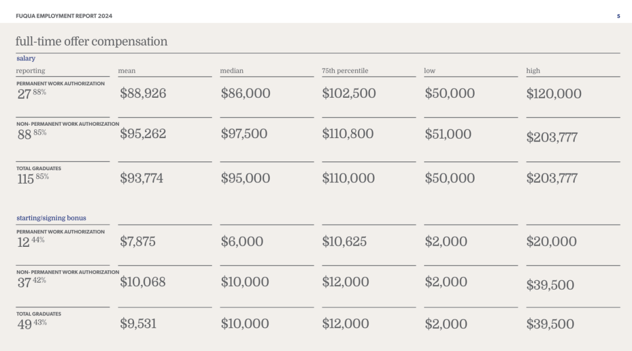The height and width of the screenshot is (351, 632).
Task: Click the $10,068 mean bonus value
Action: click(143, 282)
